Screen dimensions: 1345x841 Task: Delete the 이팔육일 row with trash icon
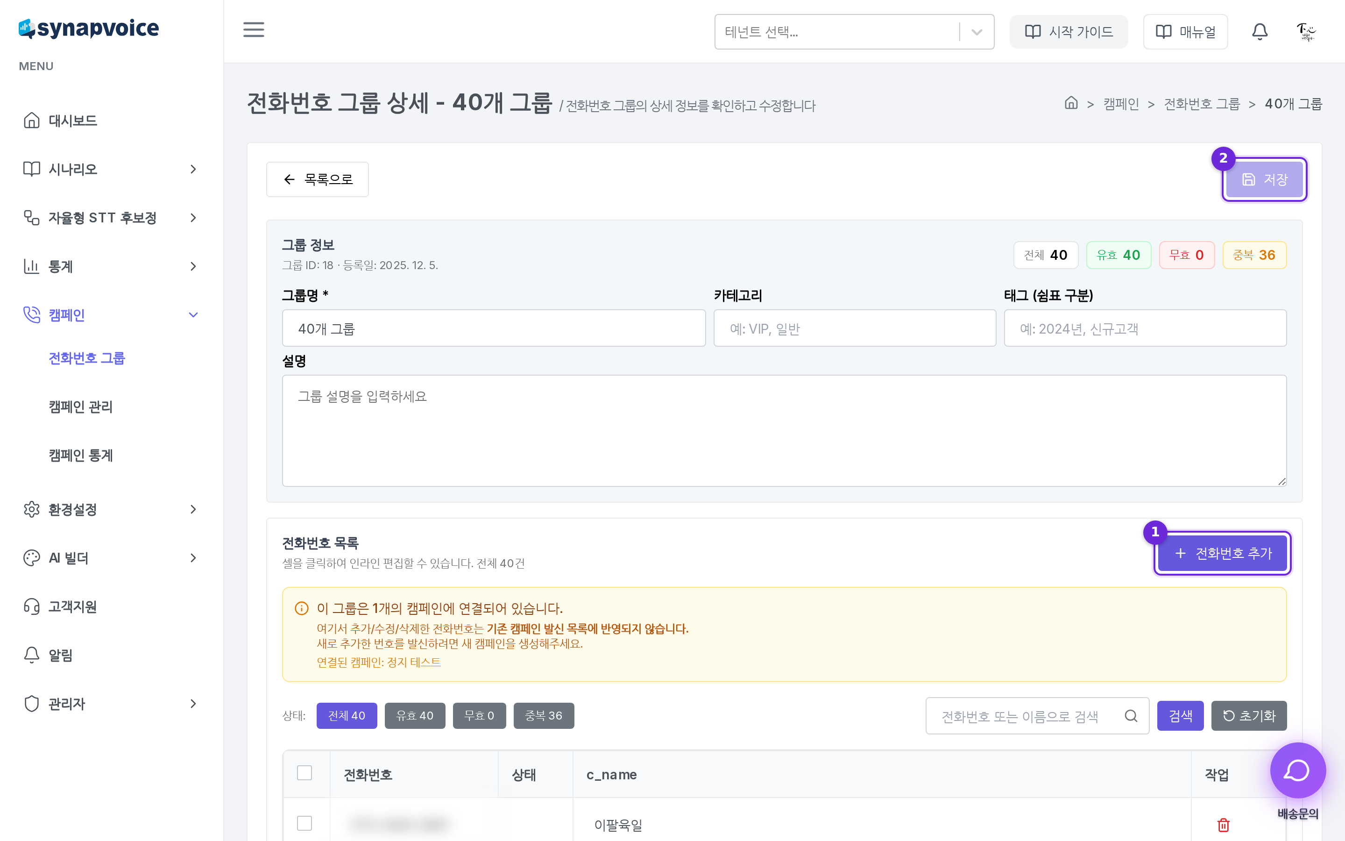[1223, 824]
